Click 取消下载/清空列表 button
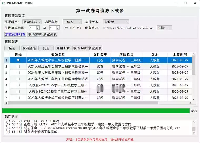The height and width of the screenshot is (143, 200). tap(87, 48)
